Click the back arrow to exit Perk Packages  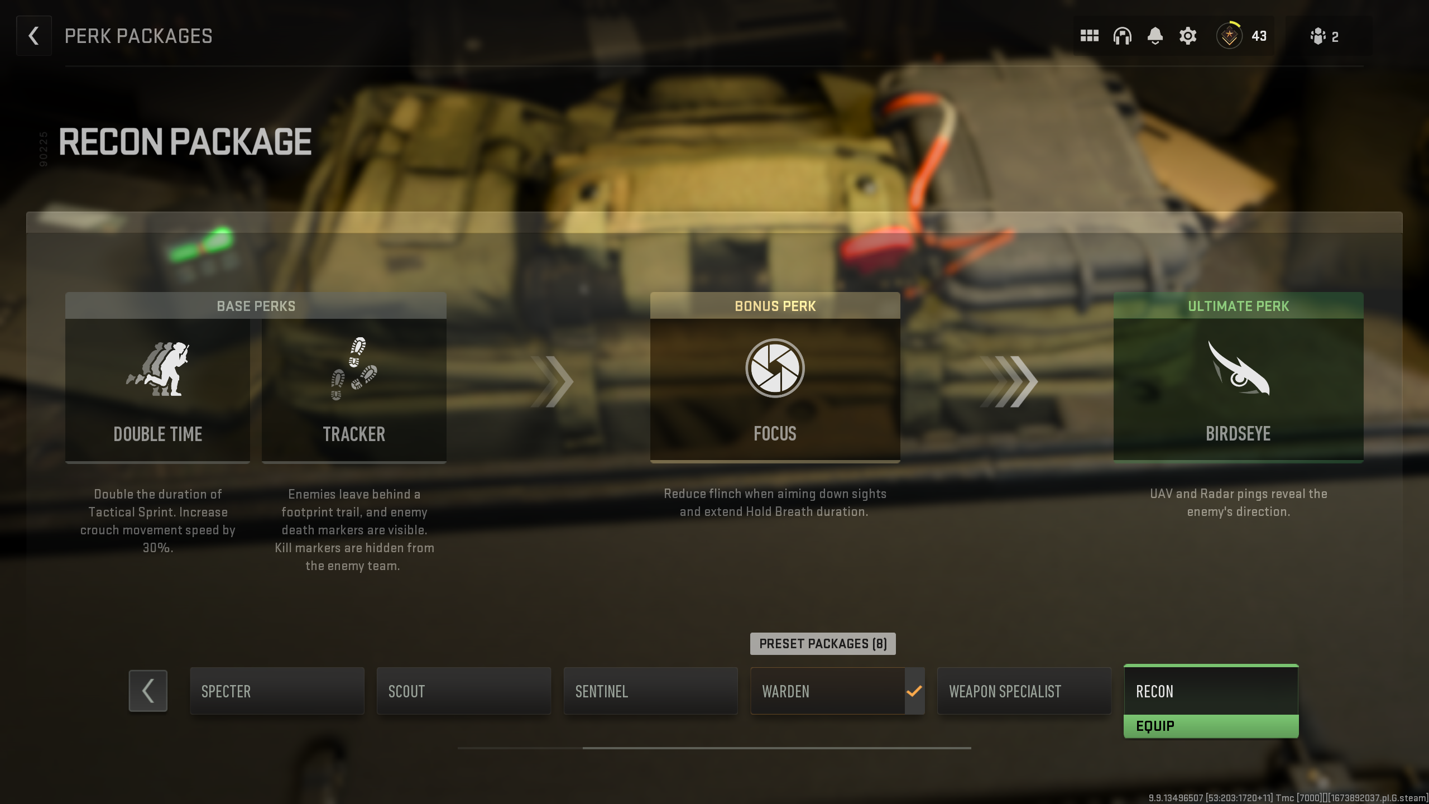point(32,35)
